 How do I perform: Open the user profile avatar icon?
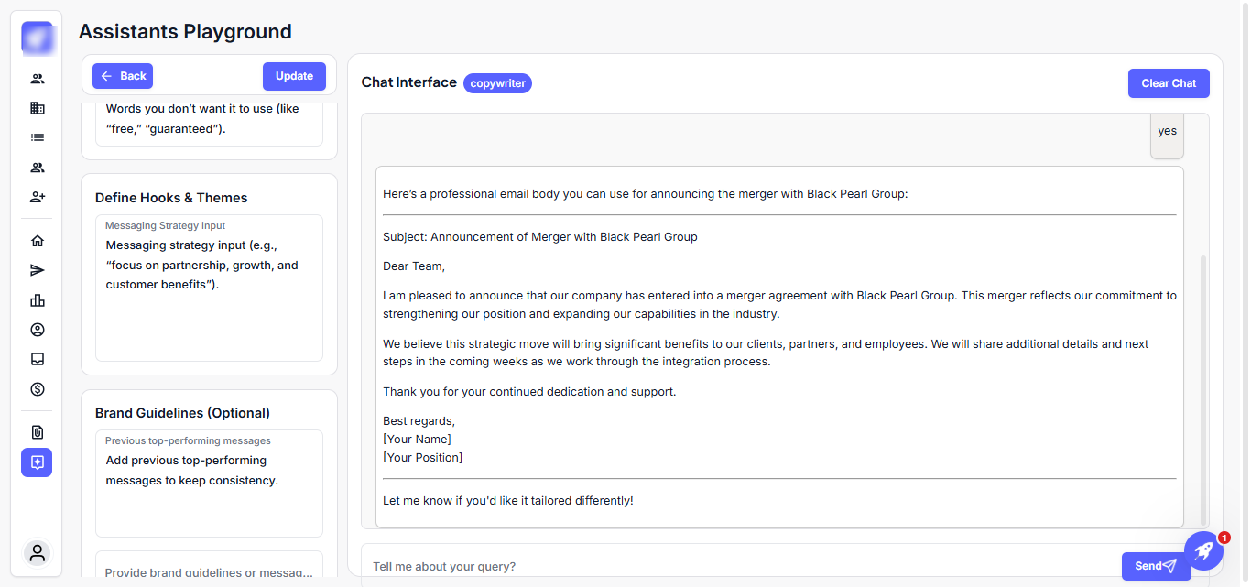point(38,553)
